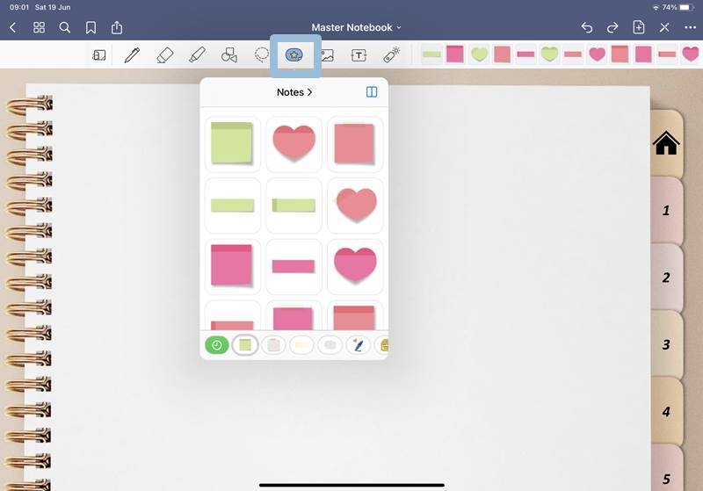The height and width of the screenshot is (491, 703).
Task: Jump to notebook section tab 3
Action: point(666,344)
